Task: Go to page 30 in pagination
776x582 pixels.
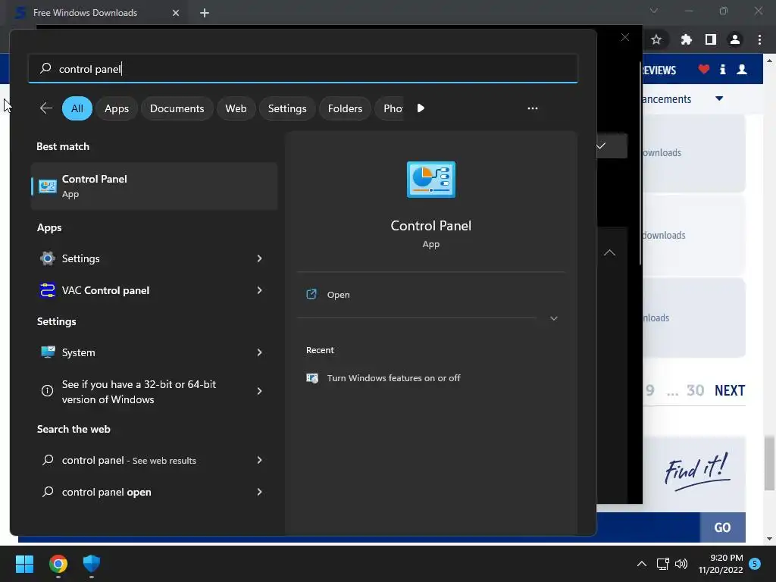Action: pos(696,390)
